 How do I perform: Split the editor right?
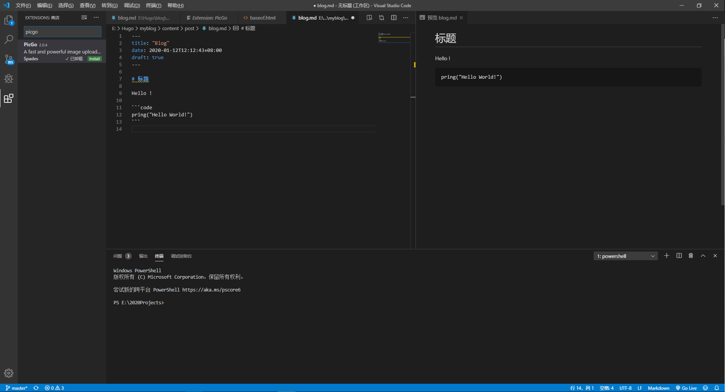pyautogui.click(x=394, y=18)
